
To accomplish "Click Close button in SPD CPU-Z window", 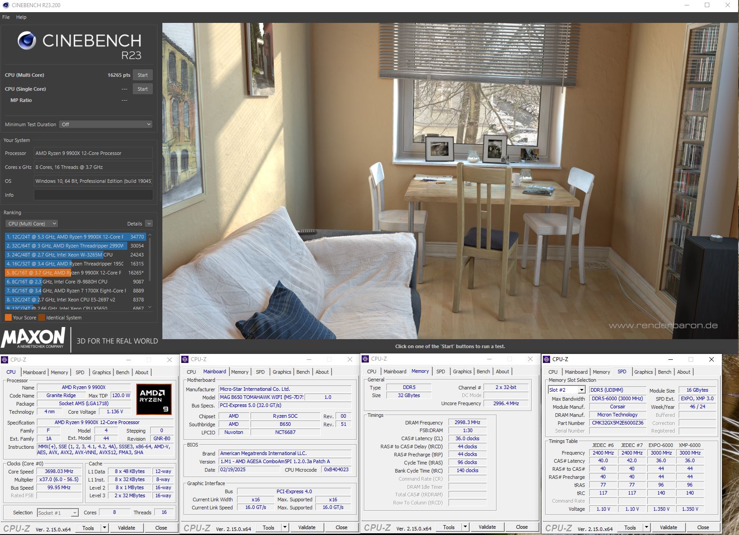I will point(703,527).
